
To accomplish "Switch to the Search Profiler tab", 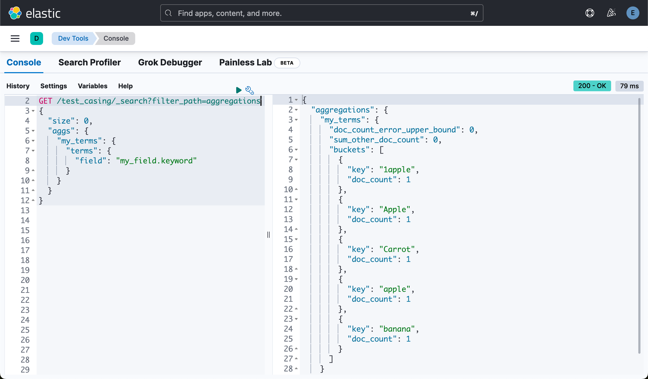I will tap(89, 62).
